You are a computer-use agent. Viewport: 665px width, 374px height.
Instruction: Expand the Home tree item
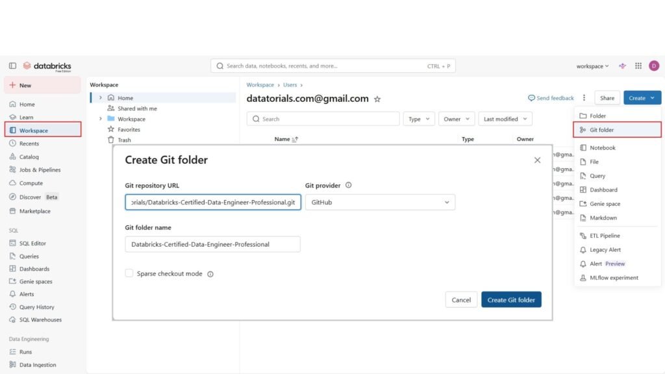click(101, 98)
